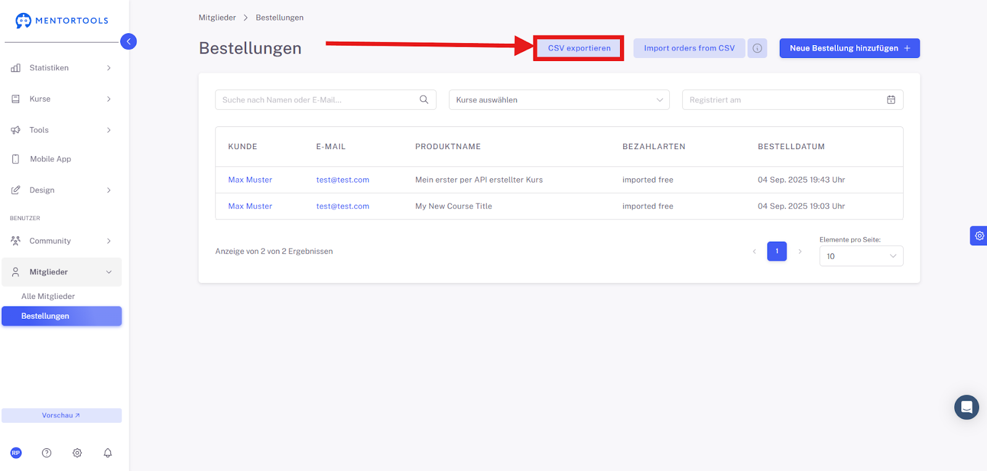
Task: Collapse the sidebar with the round arrow button
Action: tap(128, 41)
